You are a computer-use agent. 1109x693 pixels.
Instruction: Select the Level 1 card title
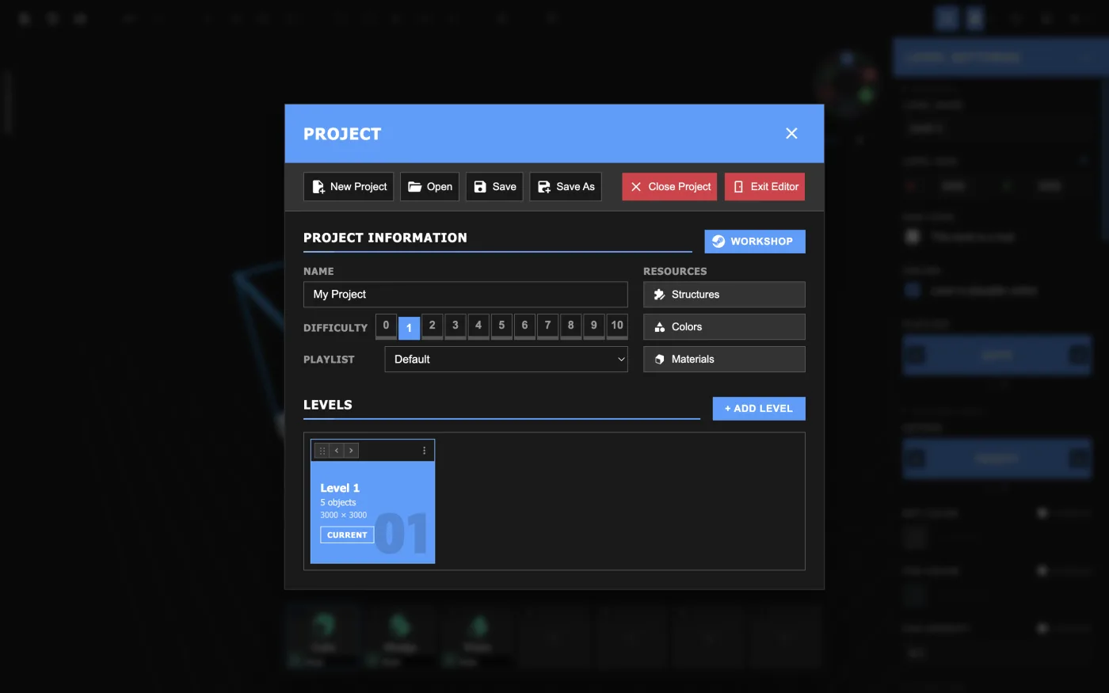pyautogui.click(x=340, y=488)
